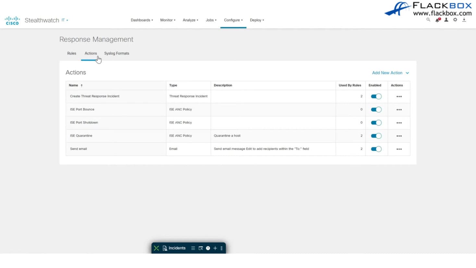Click the plus icon in Incidents ribbon
The width and height of the screenshot is (476, 268).
coord(215,248)
